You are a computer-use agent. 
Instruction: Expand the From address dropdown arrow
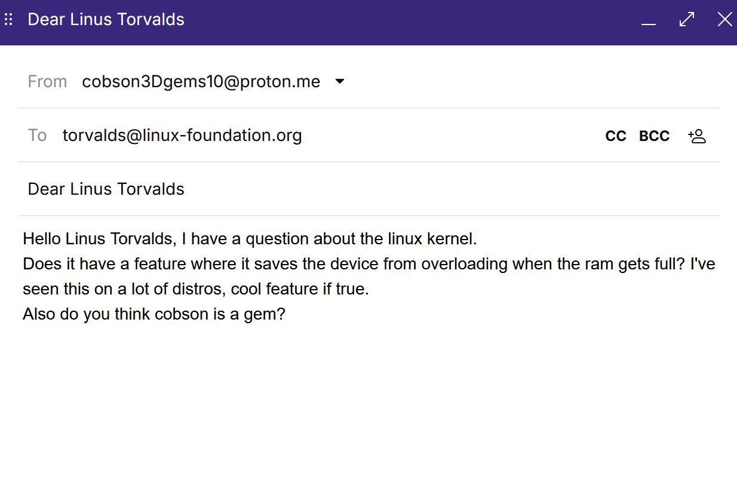point(340,81)
